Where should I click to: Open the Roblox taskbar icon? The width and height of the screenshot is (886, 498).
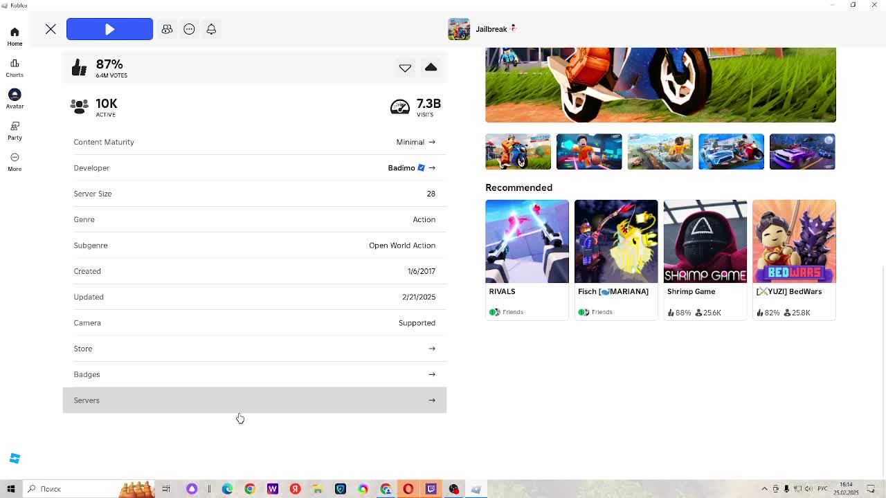(x=476, y=489)
